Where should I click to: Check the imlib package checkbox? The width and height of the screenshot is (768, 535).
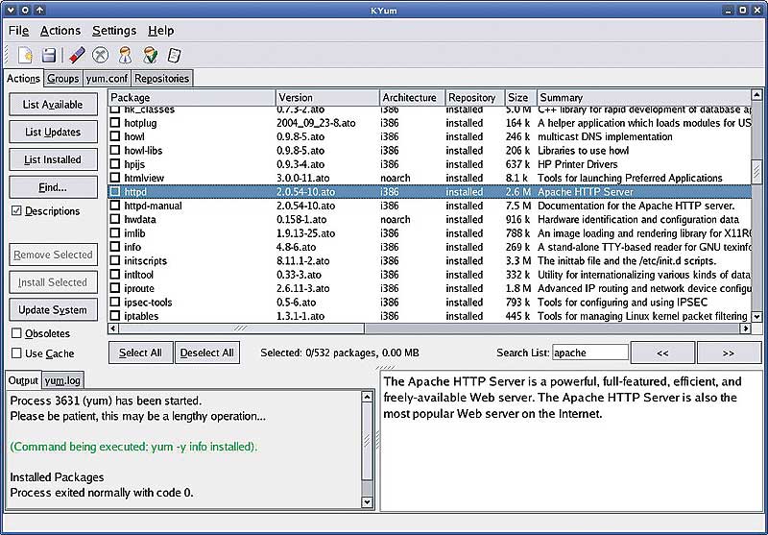tap(114, 233)
